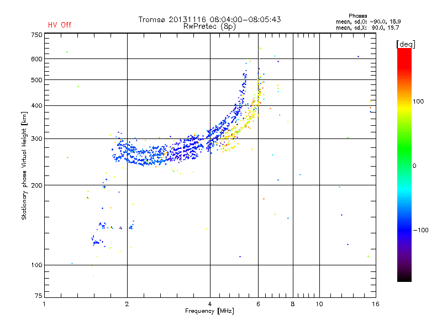Select the 'mean, sd,X: 90.0, 19.7' line
442x331 pixels.
[x=367, y=28]
